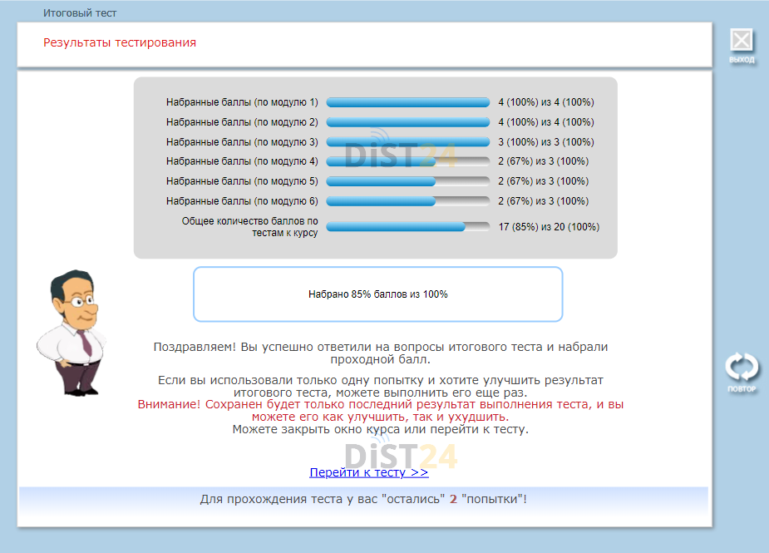The width and height of the screenshot is (769, 553).
Task: Click the red 'Внимание!' warning text
Action: 381,410
